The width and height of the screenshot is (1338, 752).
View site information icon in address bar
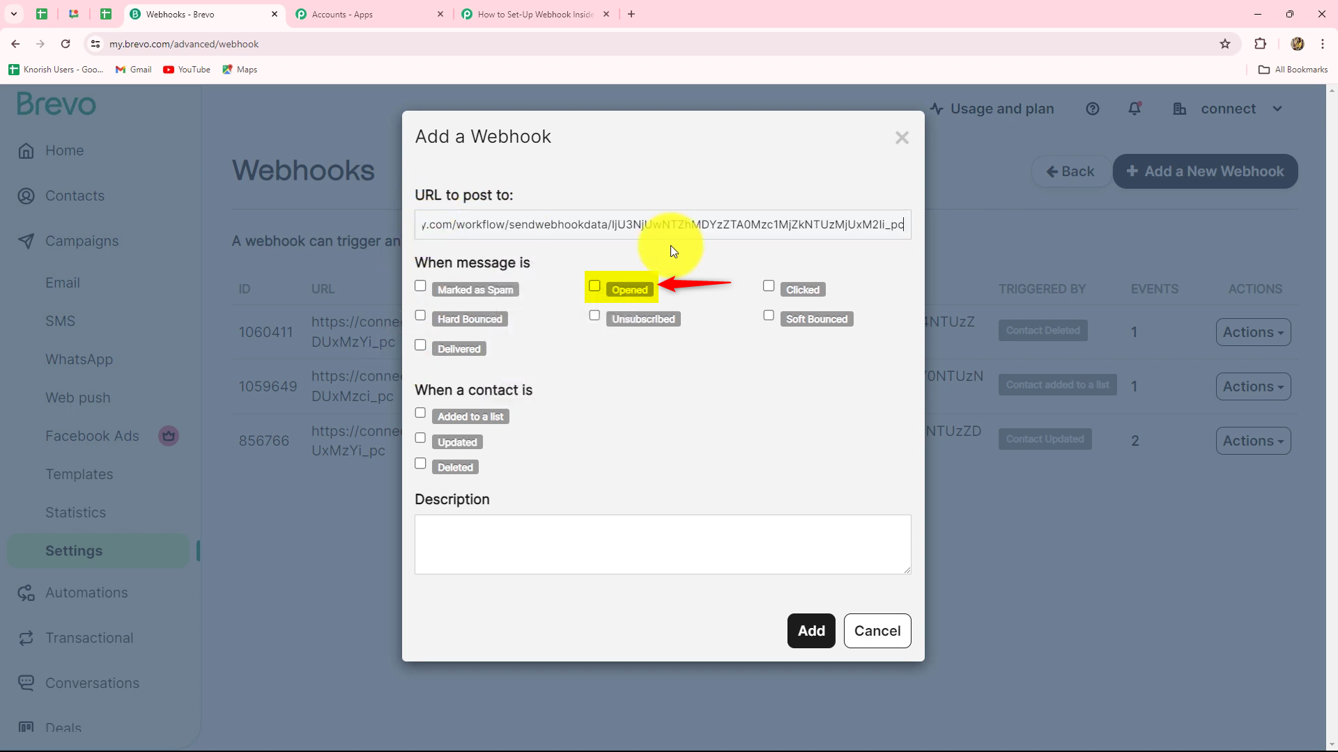95,44
